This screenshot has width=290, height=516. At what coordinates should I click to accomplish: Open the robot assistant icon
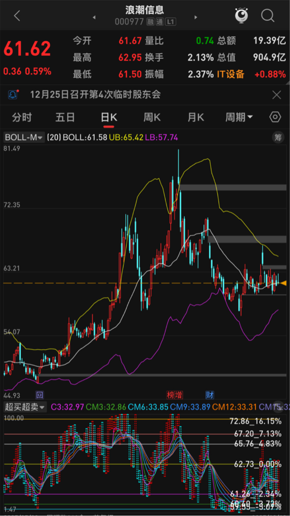[x=241, y=15]
